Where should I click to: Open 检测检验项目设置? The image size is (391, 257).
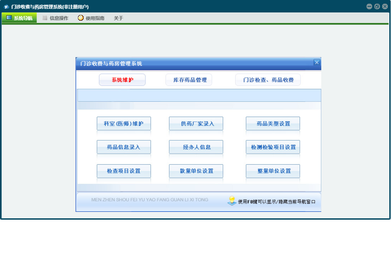pyautogui.click(x=273, y=147)
